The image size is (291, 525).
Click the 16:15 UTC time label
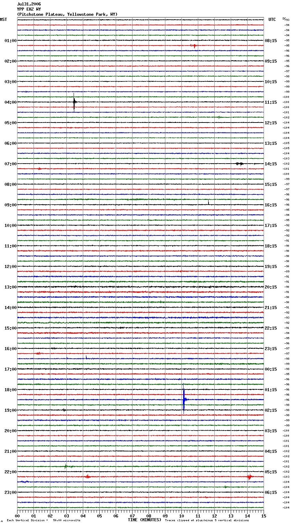tap(271, 205)
